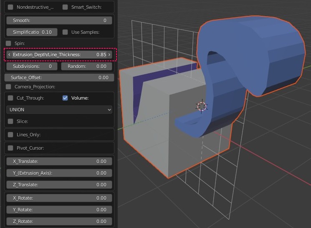
Task: Click the Z_Rotate value field
Action: [59, 221]
